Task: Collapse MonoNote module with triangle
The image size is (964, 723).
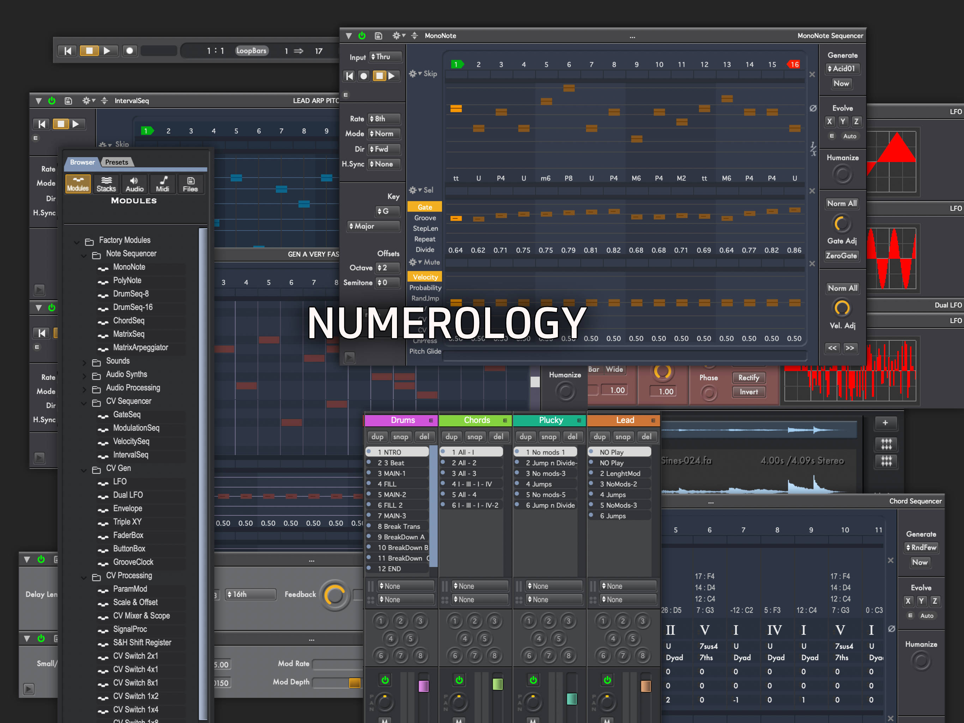Action: click(x=349, y=36)
